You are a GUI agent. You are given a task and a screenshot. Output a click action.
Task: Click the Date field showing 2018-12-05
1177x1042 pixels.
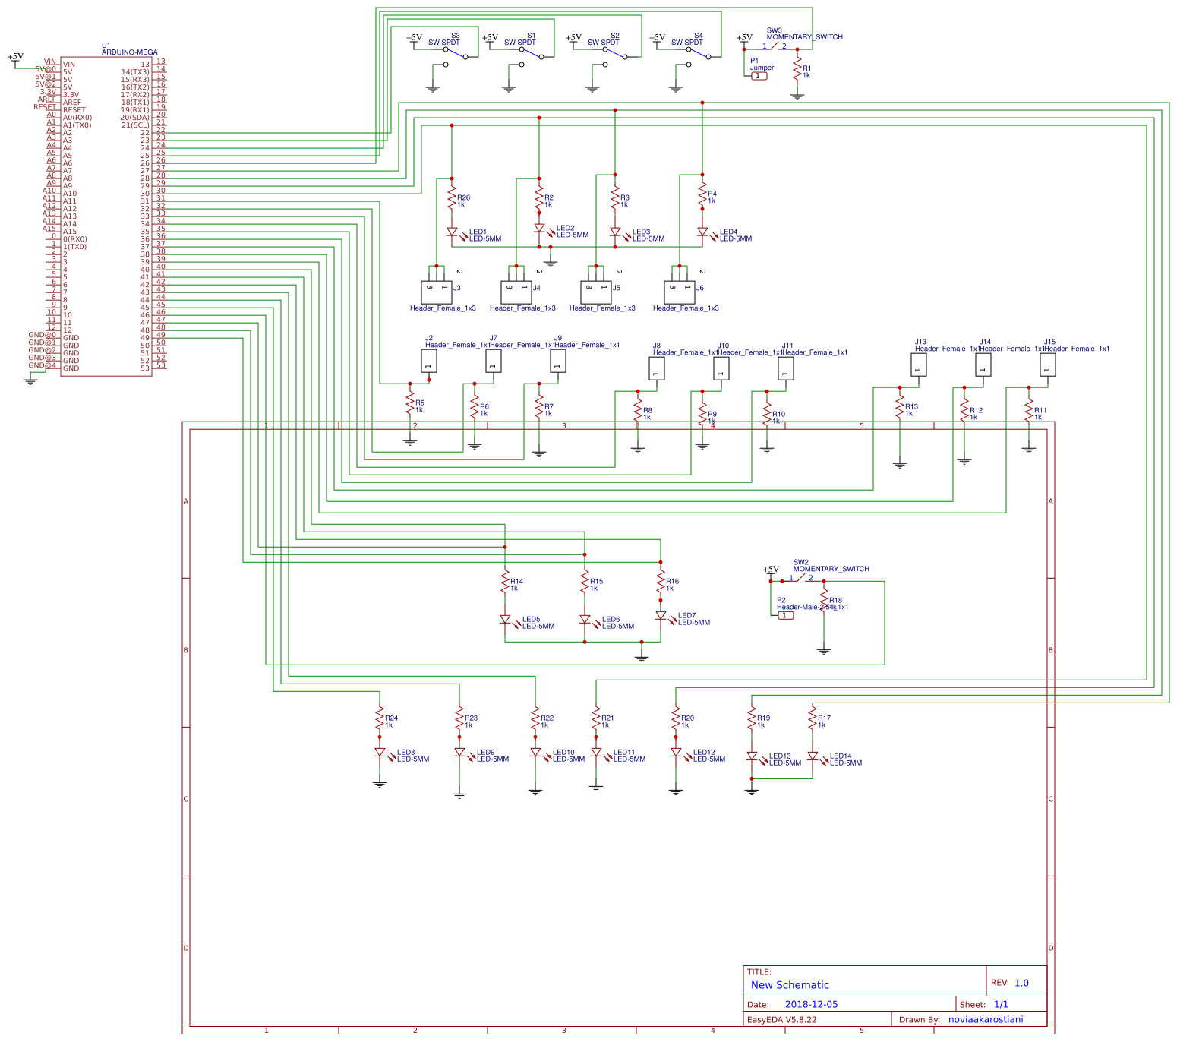813,1004
